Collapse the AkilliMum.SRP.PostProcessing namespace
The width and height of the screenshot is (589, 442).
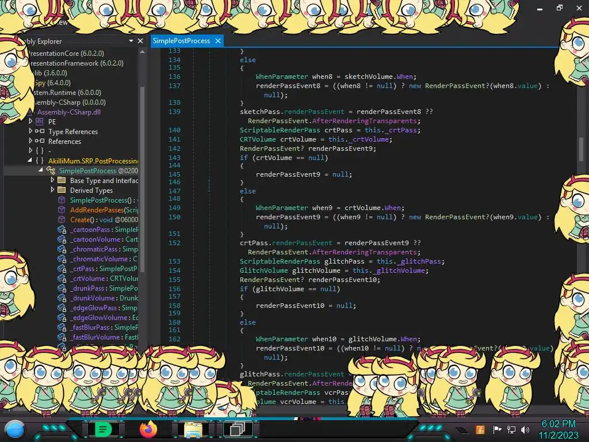[x=30, y=160]
